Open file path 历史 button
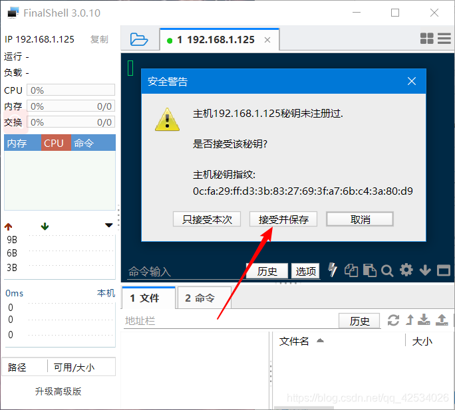 coord(359,321)
